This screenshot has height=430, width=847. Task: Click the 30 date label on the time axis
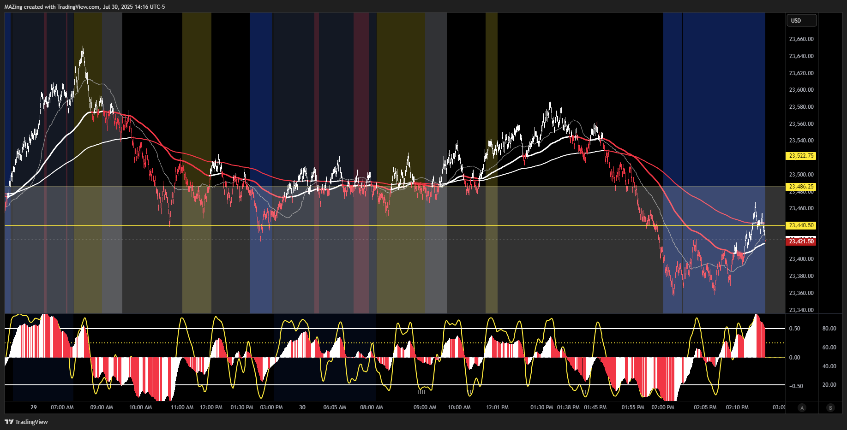click(x=302, y=407)
